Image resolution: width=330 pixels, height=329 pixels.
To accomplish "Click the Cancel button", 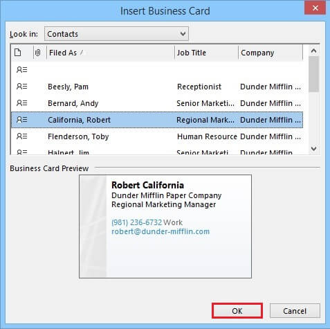I will pyautogui.click(x=295, y=311).
